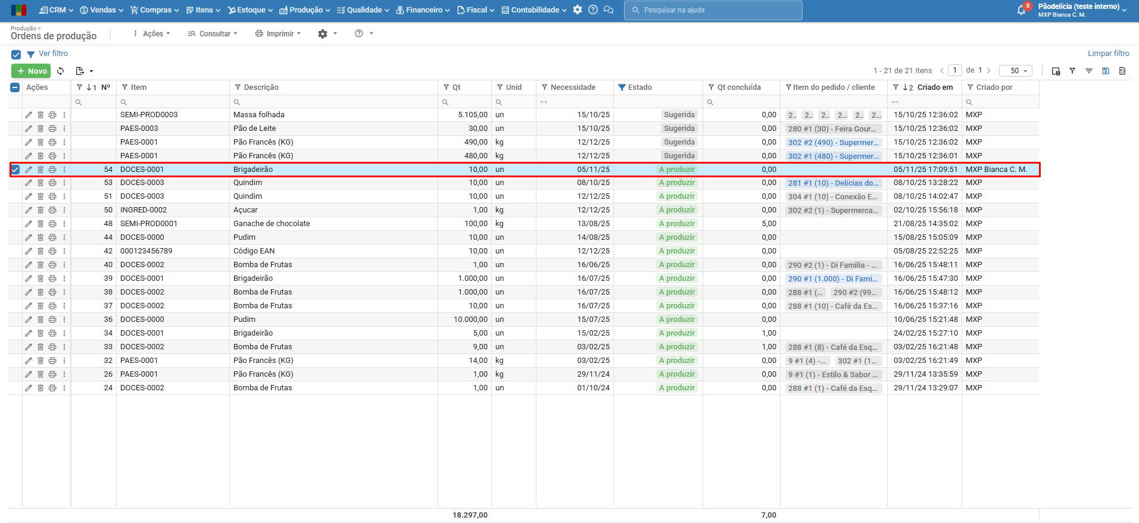
Task: Click the notification bell icon
Action: pos(1021,10)
